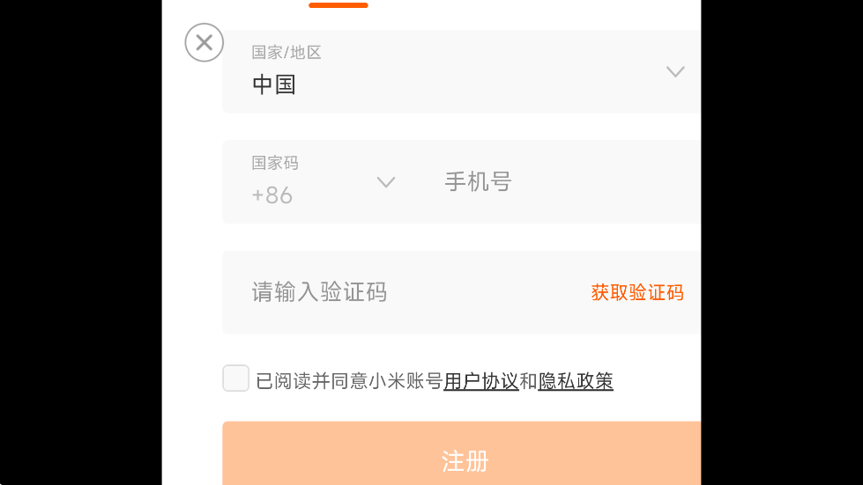Click the 国家/地区 label

[x=286, y=53]
